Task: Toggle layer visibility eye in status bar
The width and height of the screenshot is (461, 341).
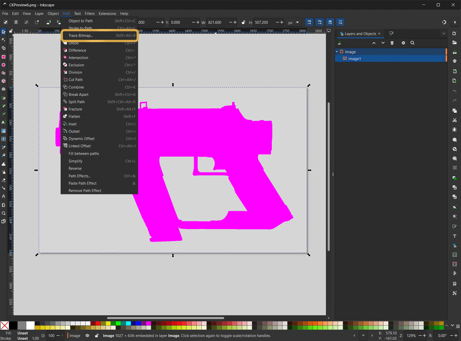Action: 87,335
